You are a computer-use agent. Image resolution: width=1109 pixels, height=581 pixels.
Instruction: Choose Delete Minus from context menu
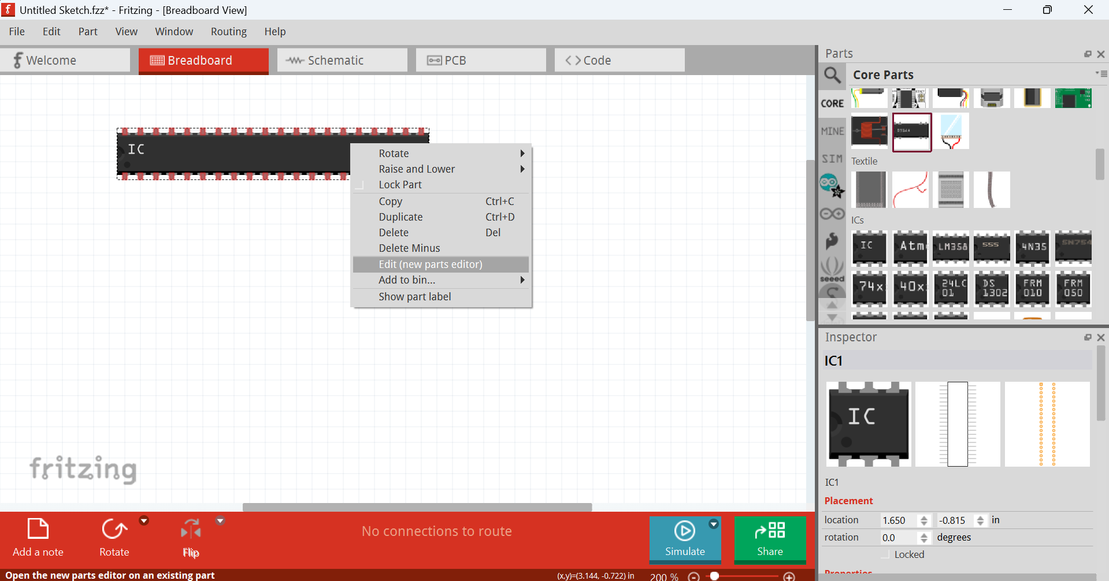coord(441,248)
